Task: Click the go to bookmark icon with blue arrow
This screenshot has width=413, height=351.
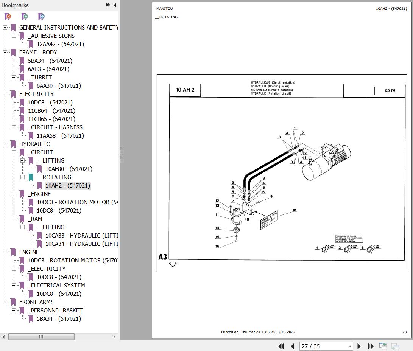Action: pos(41,17)
